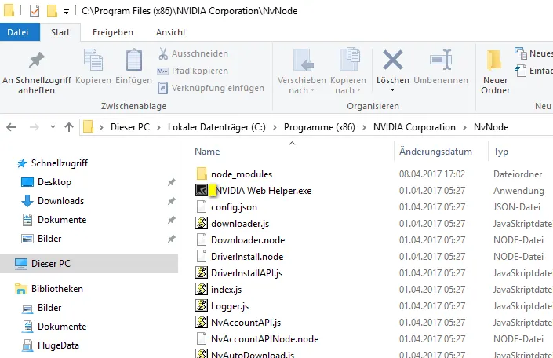553x358 pixels.
Task: Open the Quick Access Toolbar customize arrow
Action: [x=66, y=12]
